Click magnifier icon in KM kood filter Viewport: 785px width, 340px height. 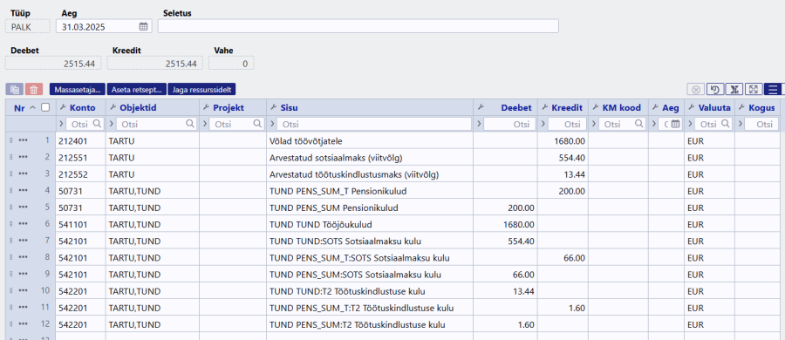(x=639, y=124)
